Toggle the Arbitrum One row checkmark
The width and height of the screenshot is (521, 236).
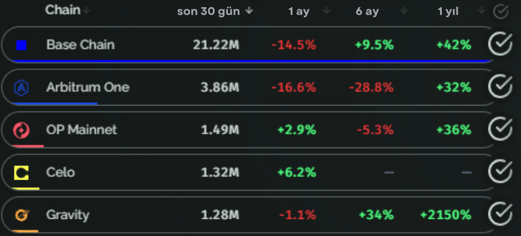[500, 87]
